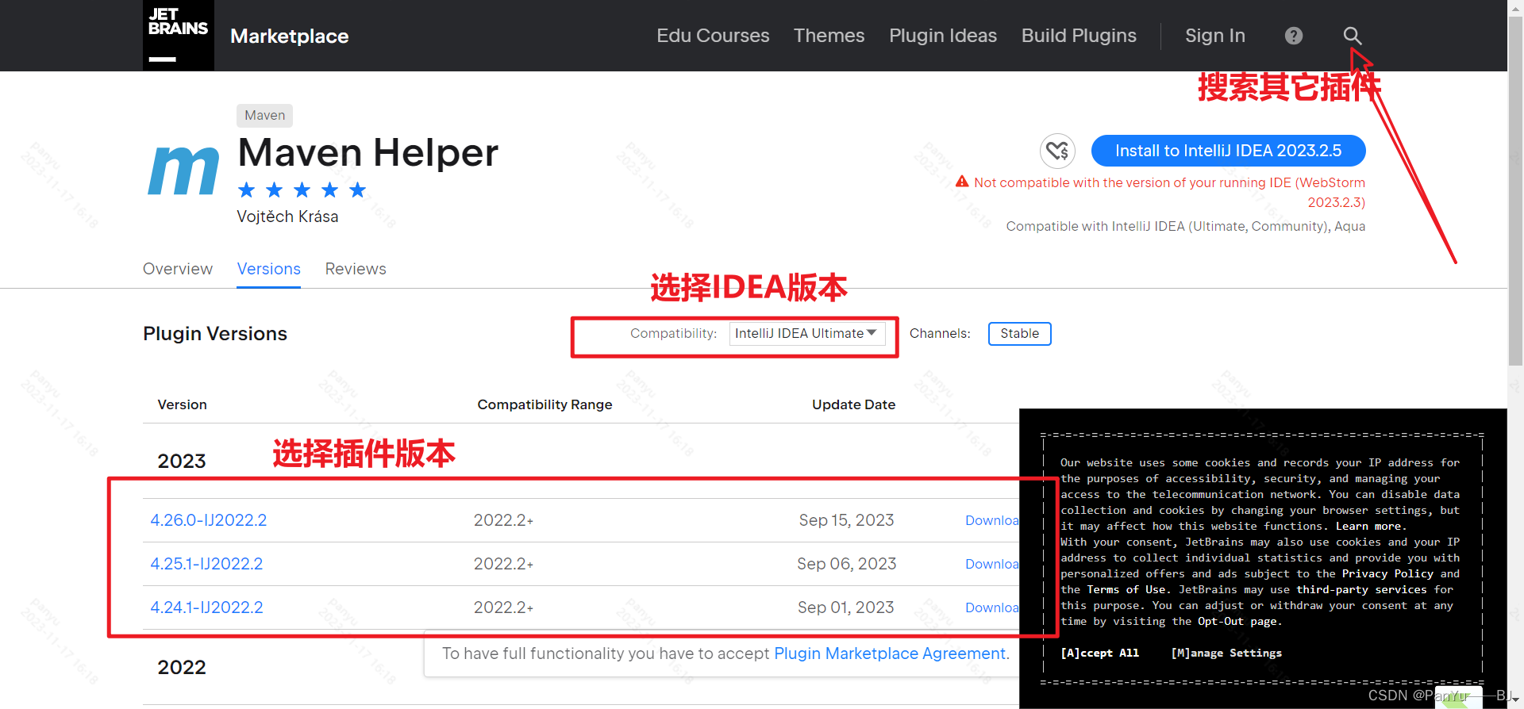
Task: Open the help question mark icon
Action: click(x=1294, y=36)
